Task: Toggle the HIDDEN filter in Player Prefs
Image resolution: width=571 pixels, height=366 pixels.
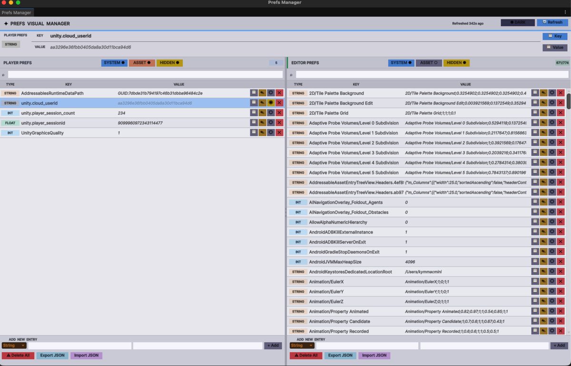Action: tap(169, 63)
